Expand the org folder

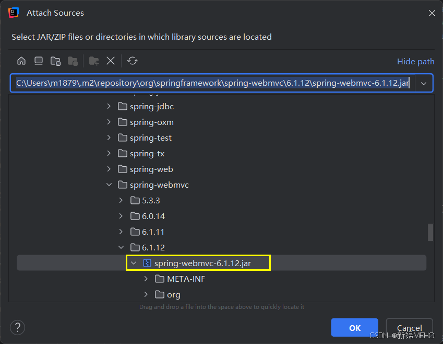[x=146, y=294]
